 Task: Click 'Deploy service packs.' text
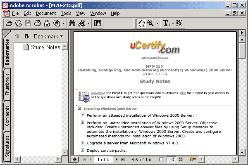pos(107,151)
